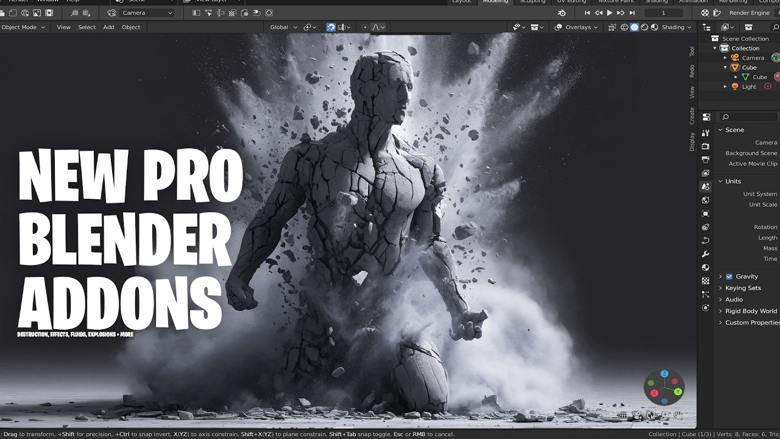This screenshot has width=780, height=439.
Task: Click the red X axis on navigation gizmo
Action: 654,393
